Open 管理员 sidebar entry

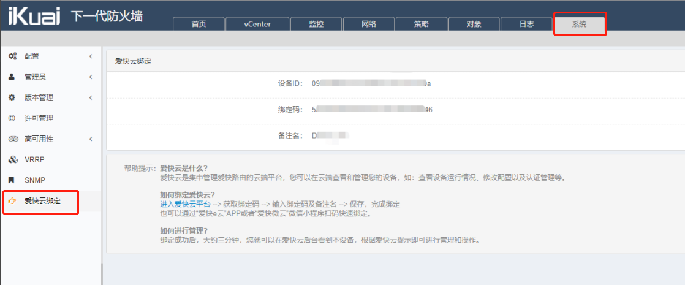click(51, 77)
